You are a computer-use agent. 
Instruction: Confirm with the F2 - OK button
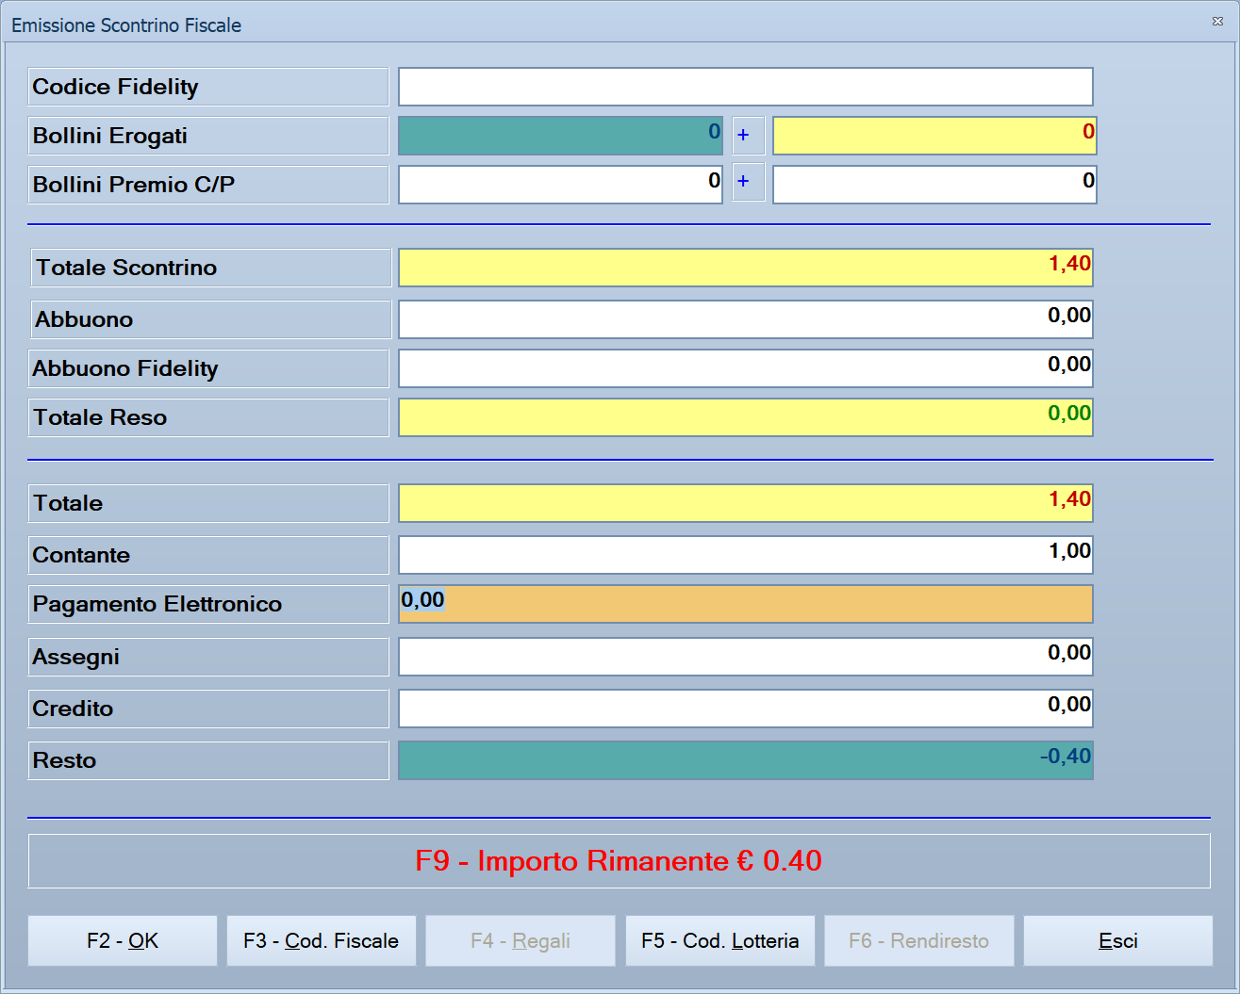click(x=123, y=940)
